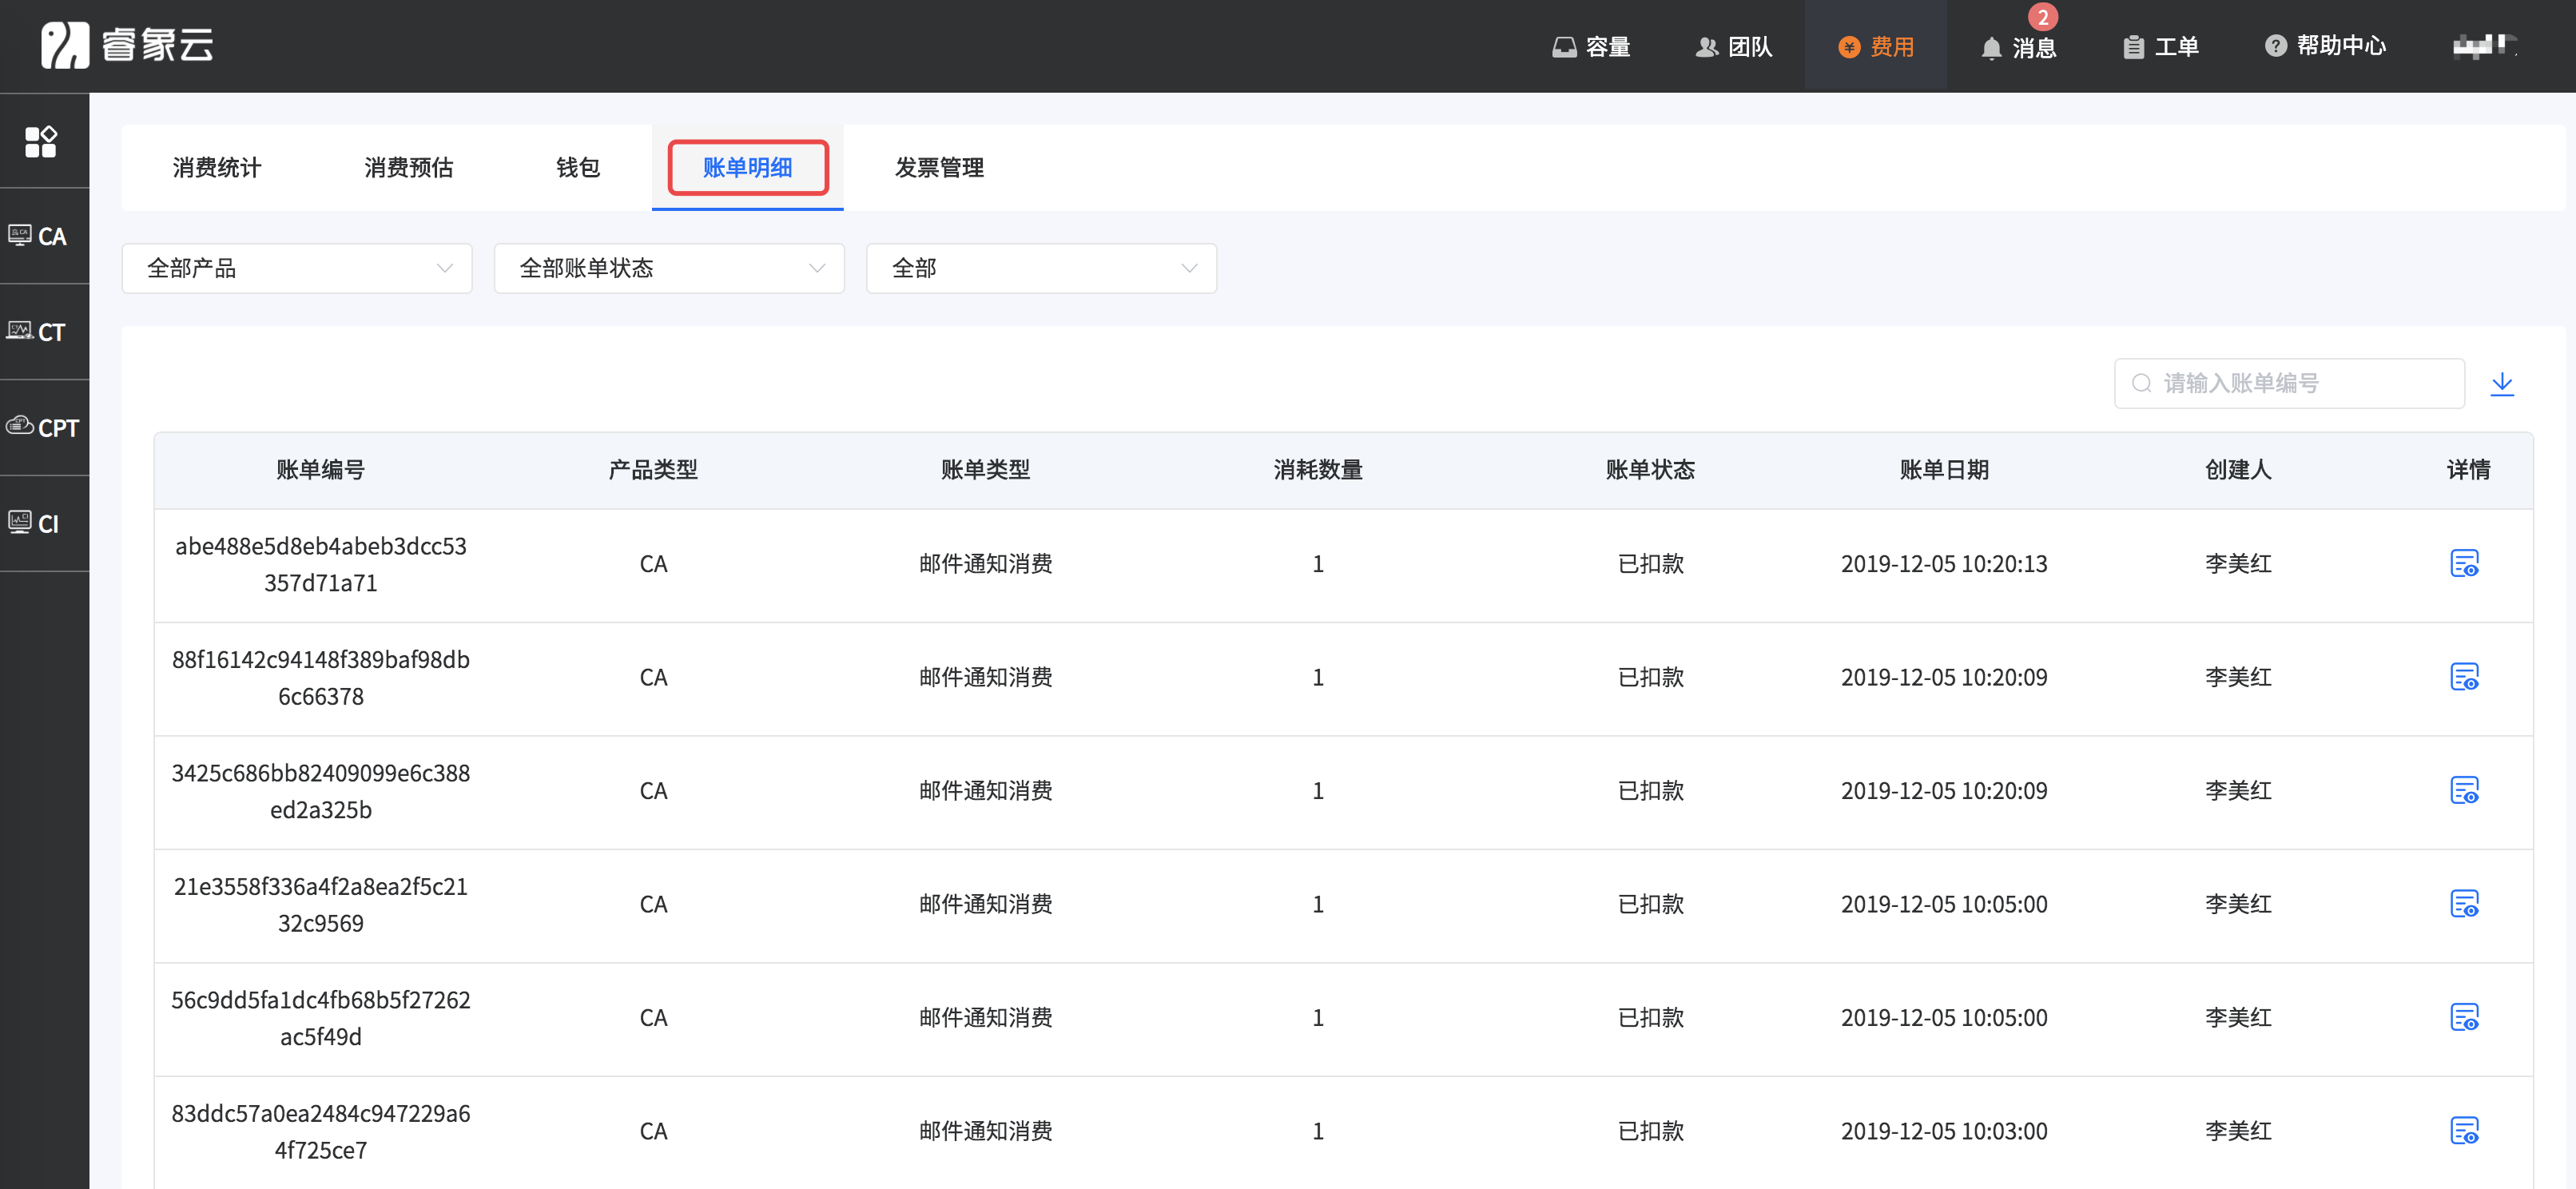2576x1189 pixels.
Task: View details for bill 88f16142c94148f389baf98db
Action: [x=2464, y=677]
